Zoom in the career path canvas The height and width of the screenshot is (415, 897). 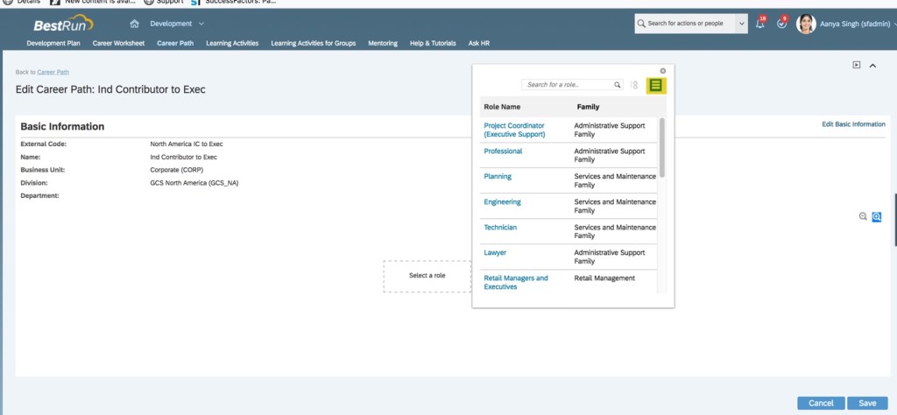(876, 216)
